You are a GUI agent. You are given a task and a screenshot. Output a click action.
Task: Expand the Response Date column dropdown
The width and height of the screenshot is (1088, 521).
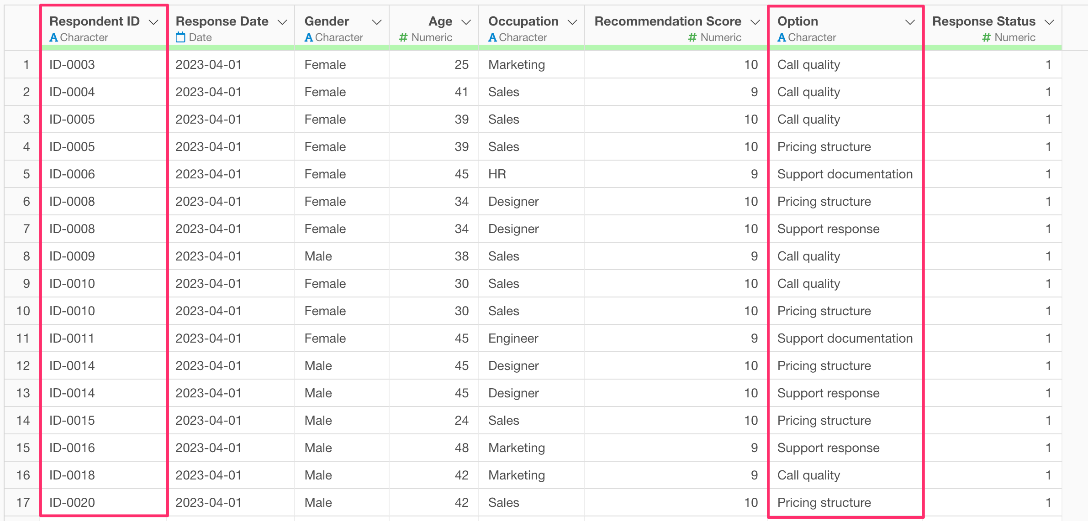283,22
